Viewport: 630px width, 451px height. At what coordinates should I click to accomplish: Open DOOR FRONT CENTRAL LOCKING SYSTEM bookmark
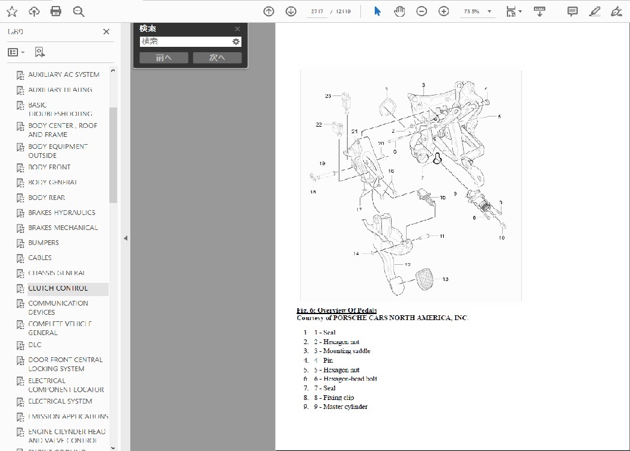65,365
